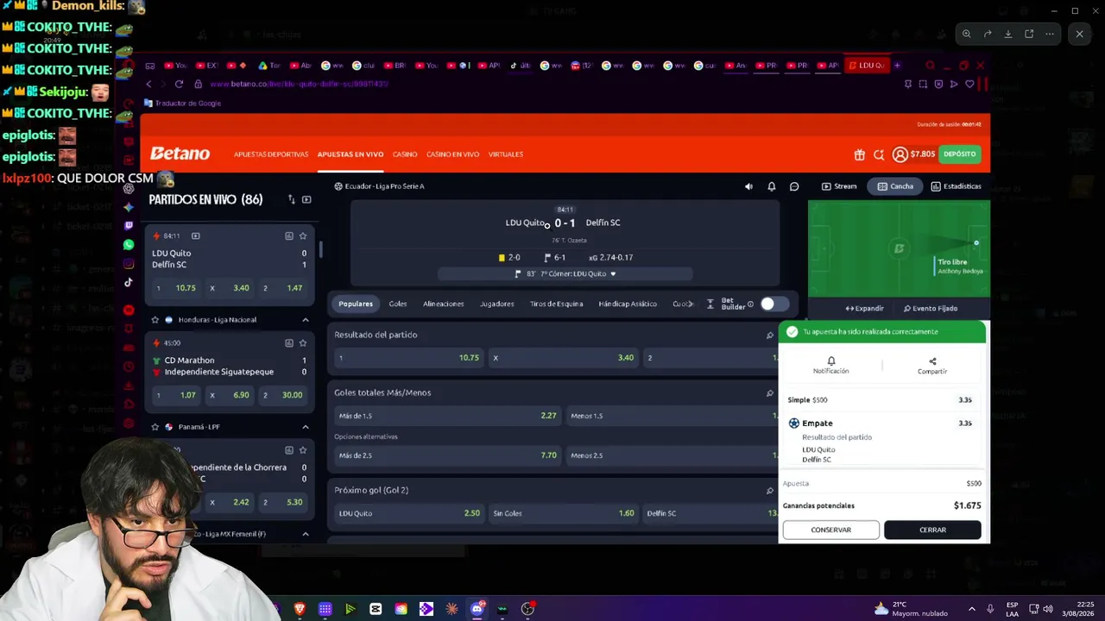Switch to the Cancha view tab

click(895, 186)
